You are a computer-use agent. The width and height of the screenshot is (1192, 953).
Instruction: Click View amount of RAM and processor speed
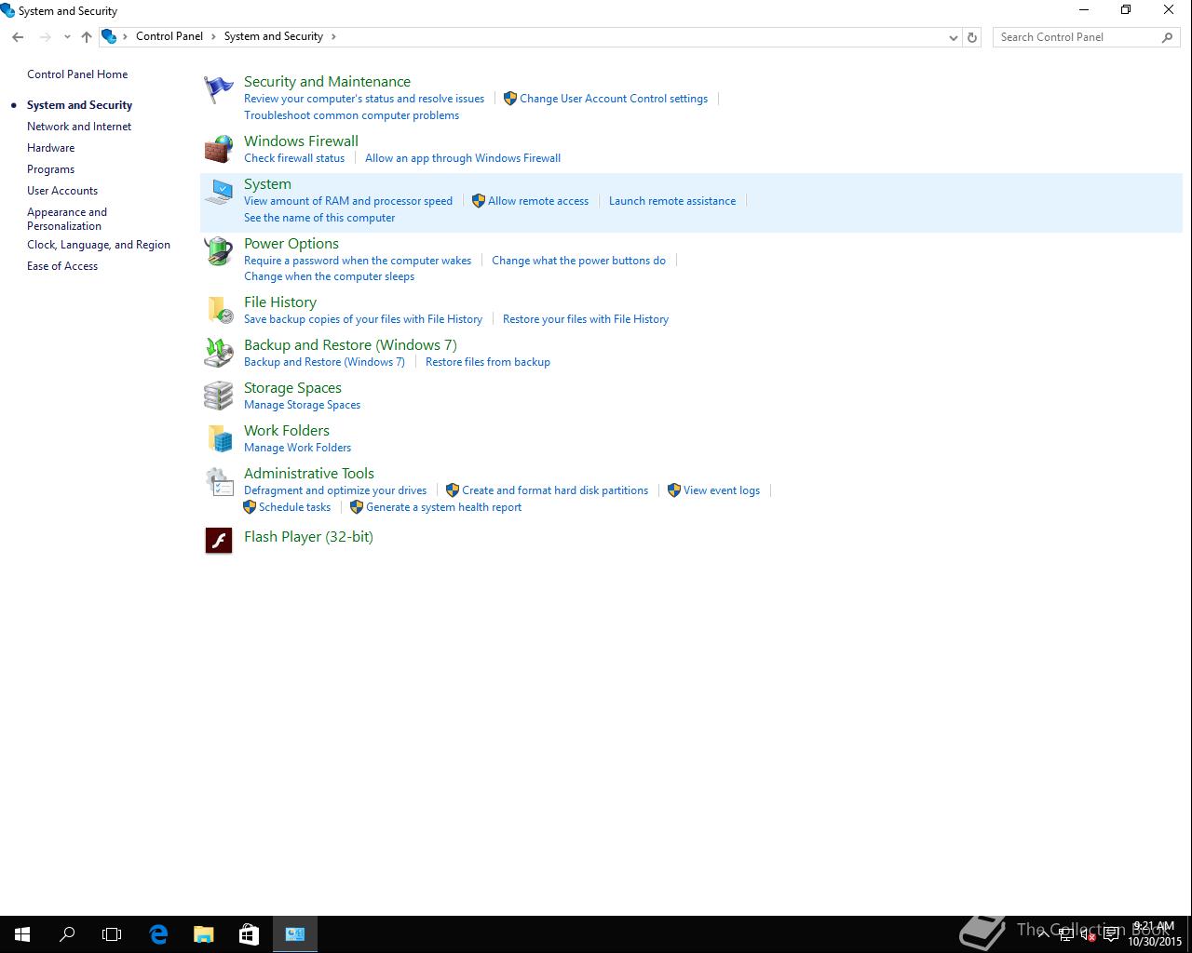click(x=348, y=201)
